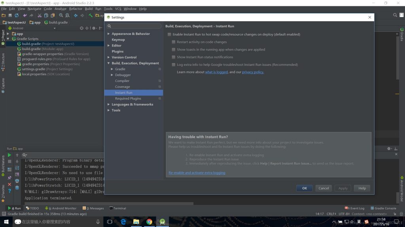Open the privacy policy link
Viewport: 405px width, 227px height.
(x=252, y=72)
